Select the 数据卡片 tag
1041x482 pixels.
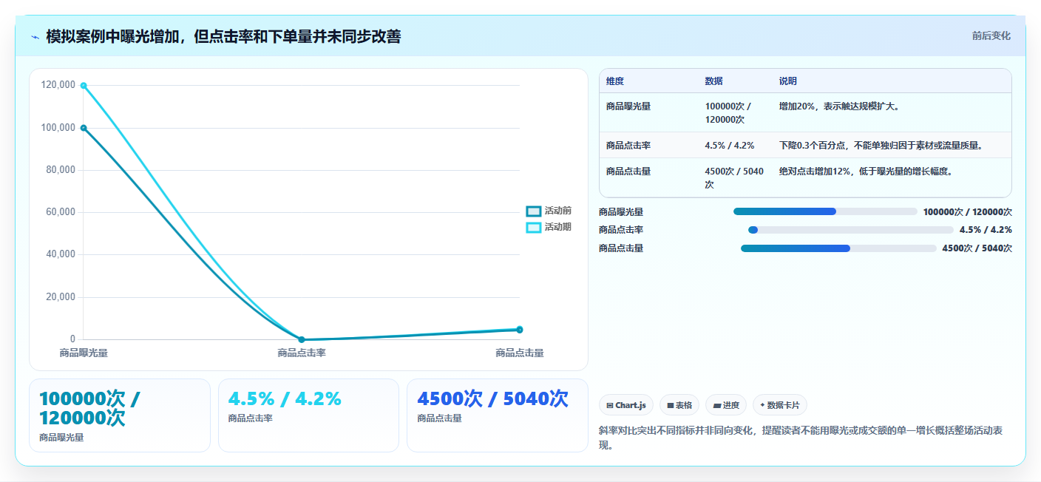[779, 405]
